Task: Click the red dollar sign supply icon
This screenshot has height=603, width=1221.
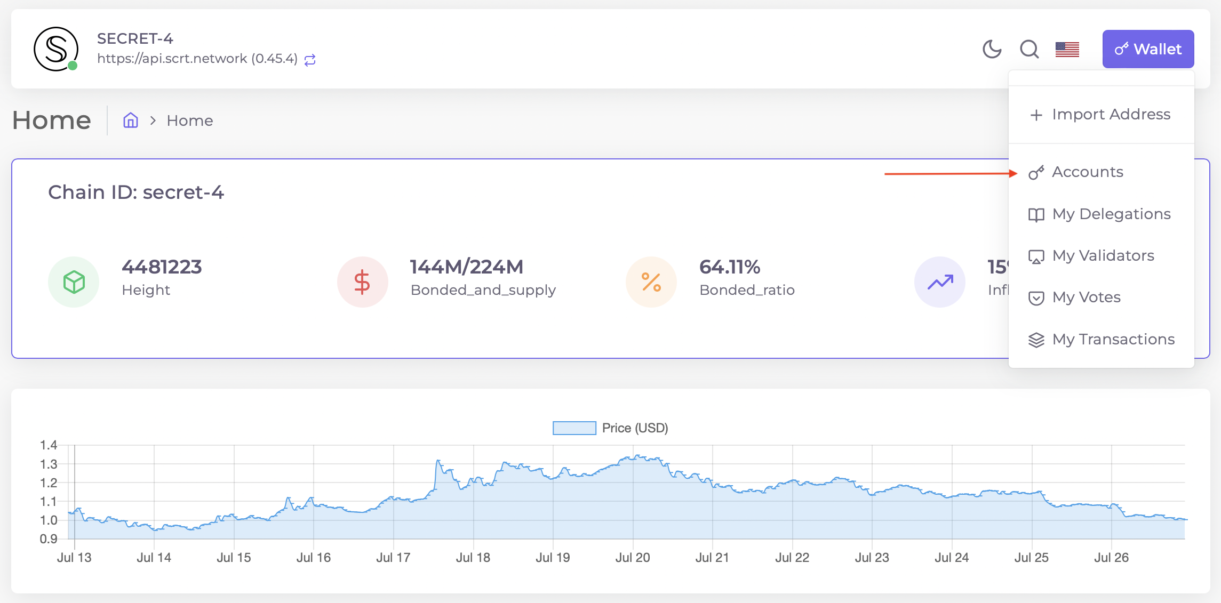Action: [x=362, y=282]
